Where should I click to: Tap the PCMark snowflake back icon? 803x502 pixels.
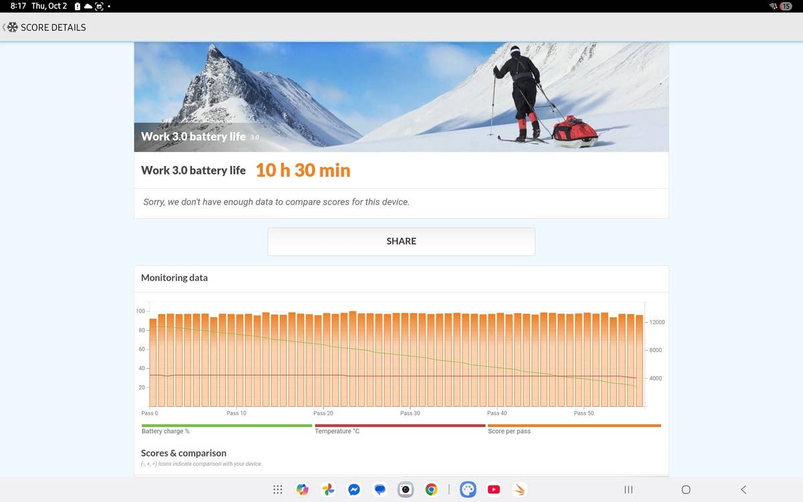tap(11, 27)
